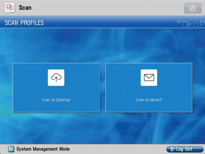Click the grayed cube button at top right
This screenshot has width=205, height=154.
tap(193, 8)
